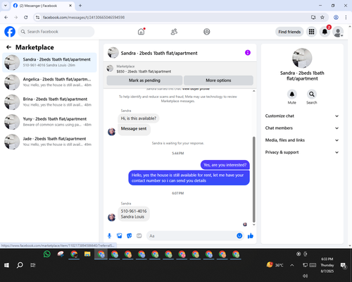Screen dimensions: 352x282
Task: Open the account profile avatar menu
Action: click(338, 32)
